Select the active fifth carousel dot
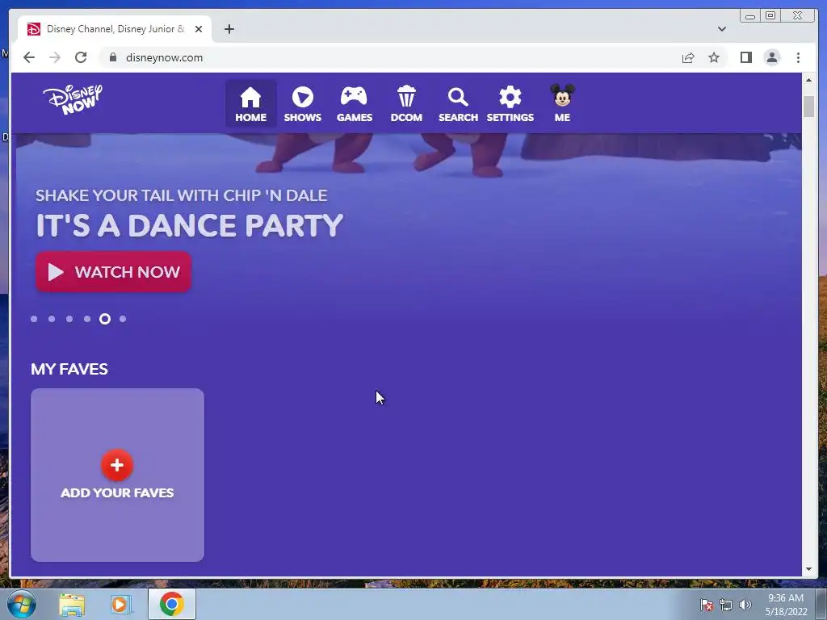 point(105,318)
